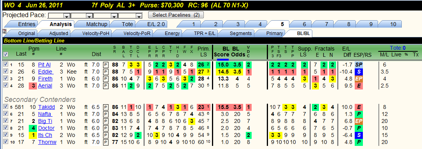The height and width of the screenshot is (149, 422).
Task: Click the Select Pacelines (2) button
Action: pos(176,15)
